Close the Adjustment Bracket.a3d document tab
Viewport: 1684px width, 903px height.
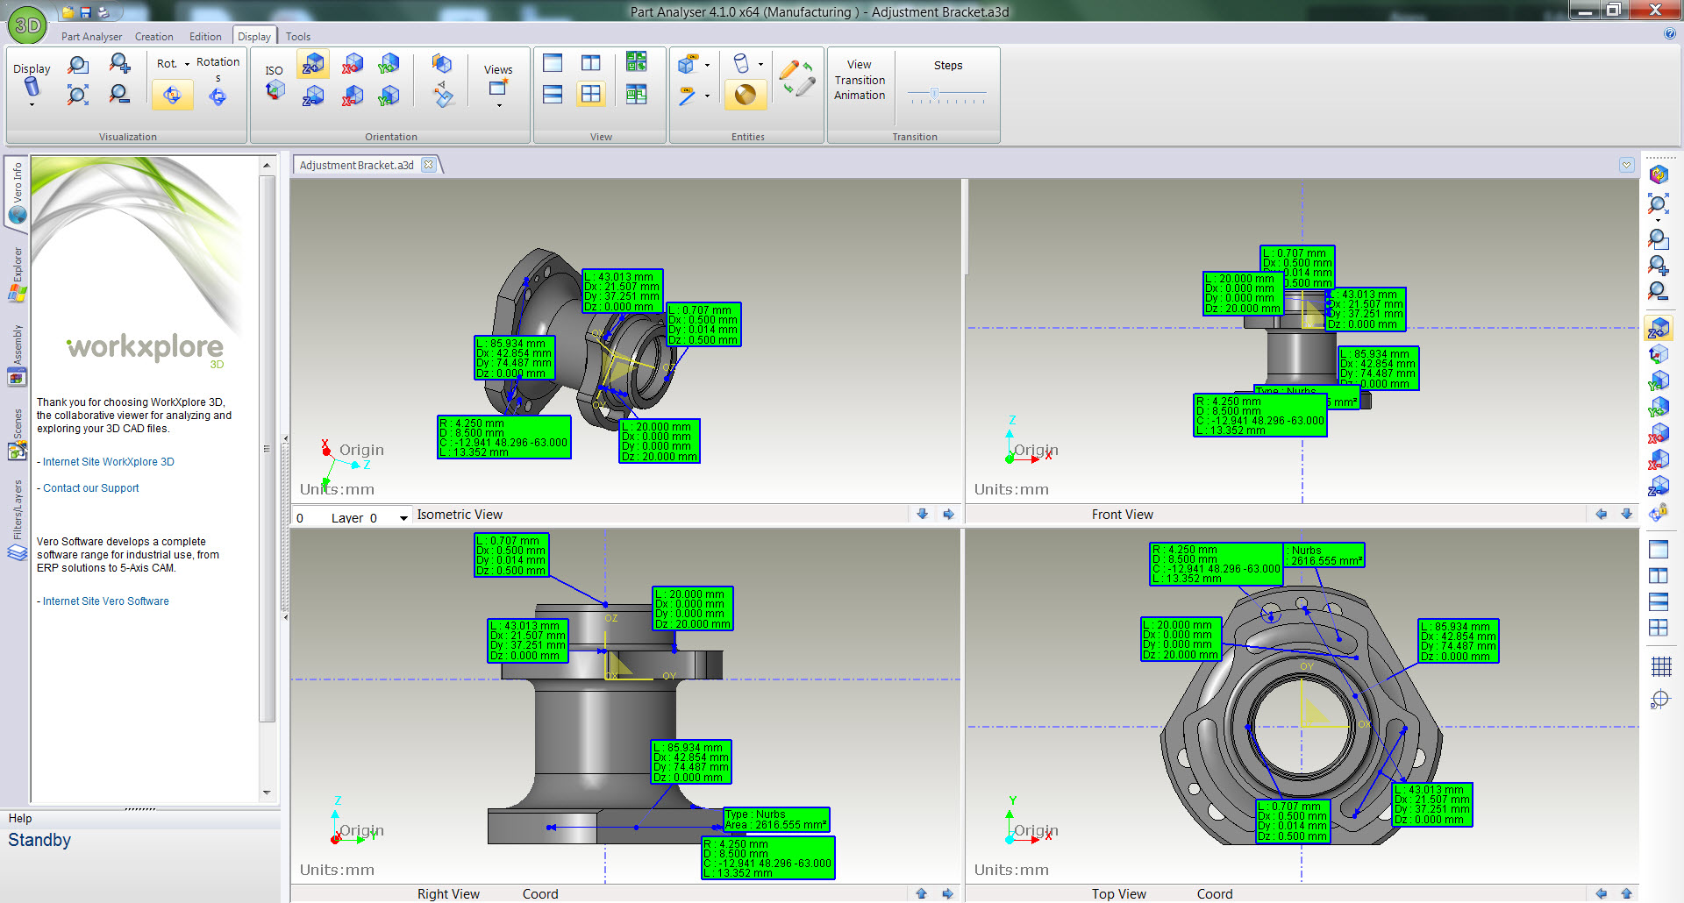pos(428,165)
